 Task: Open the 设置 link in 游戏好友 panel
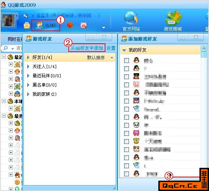(x=111, y=48)
